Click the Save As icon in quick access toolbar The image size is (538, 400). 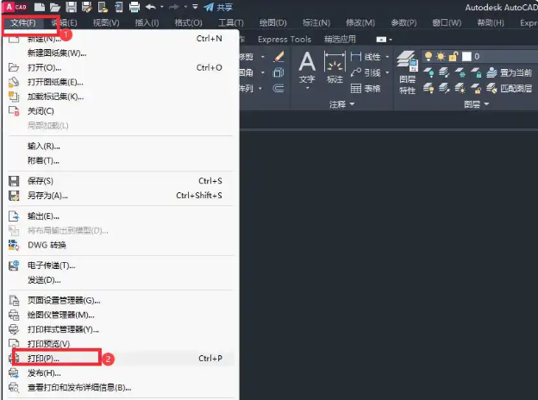87,7
